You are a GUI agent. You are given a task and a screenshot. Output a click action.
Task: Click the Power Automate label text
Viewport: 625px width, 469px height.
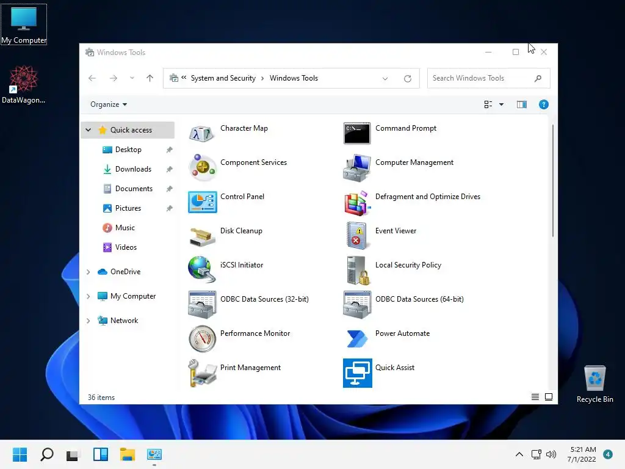(402, 333)
